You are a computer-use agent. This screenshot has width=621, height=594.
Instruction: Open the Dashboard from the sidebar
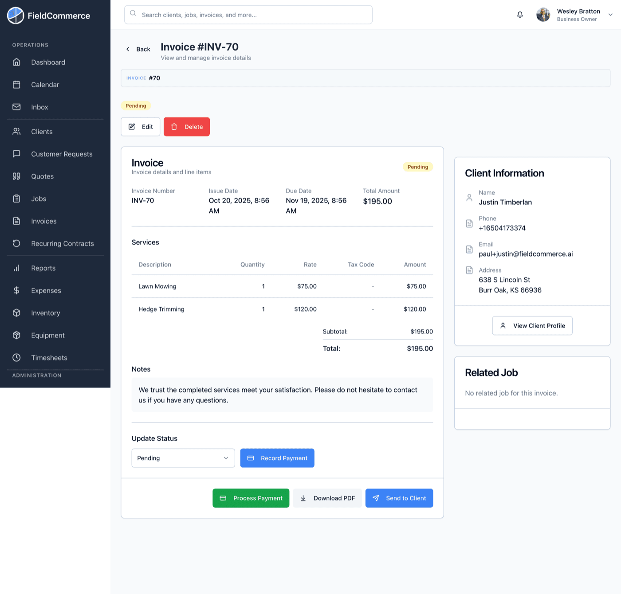(48, 62)
